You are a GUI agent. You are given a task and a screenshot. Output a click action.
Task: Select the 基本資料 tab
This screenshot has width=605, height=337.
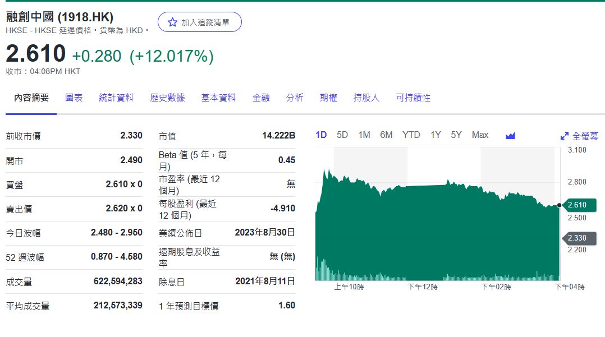(218, 98)
